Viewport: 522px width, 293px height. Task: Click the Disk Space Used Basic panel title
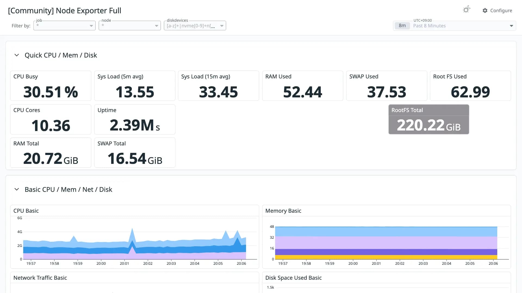[293, 278]
